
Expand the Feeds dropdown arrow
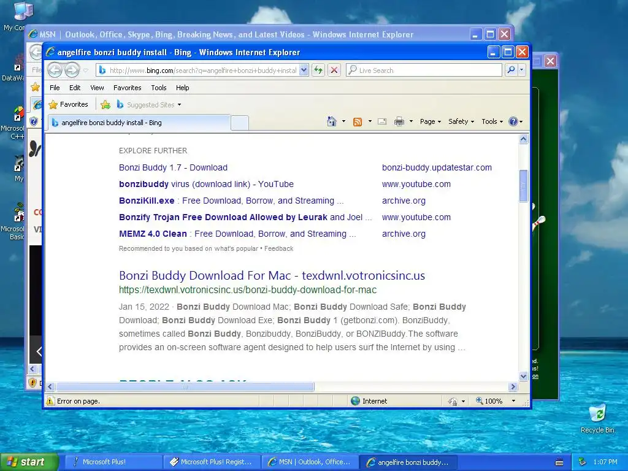pyautogui.click(x=370, y=121)
